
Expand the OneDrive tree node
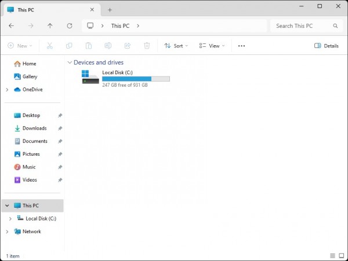(7, 90)
